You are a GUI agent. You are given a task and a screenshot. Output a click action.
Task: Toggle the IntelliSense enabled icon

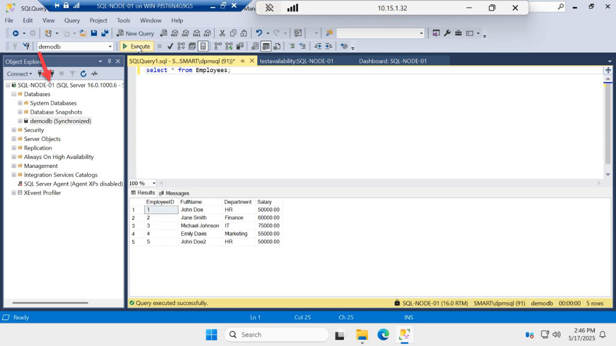[x=203, y=46]
